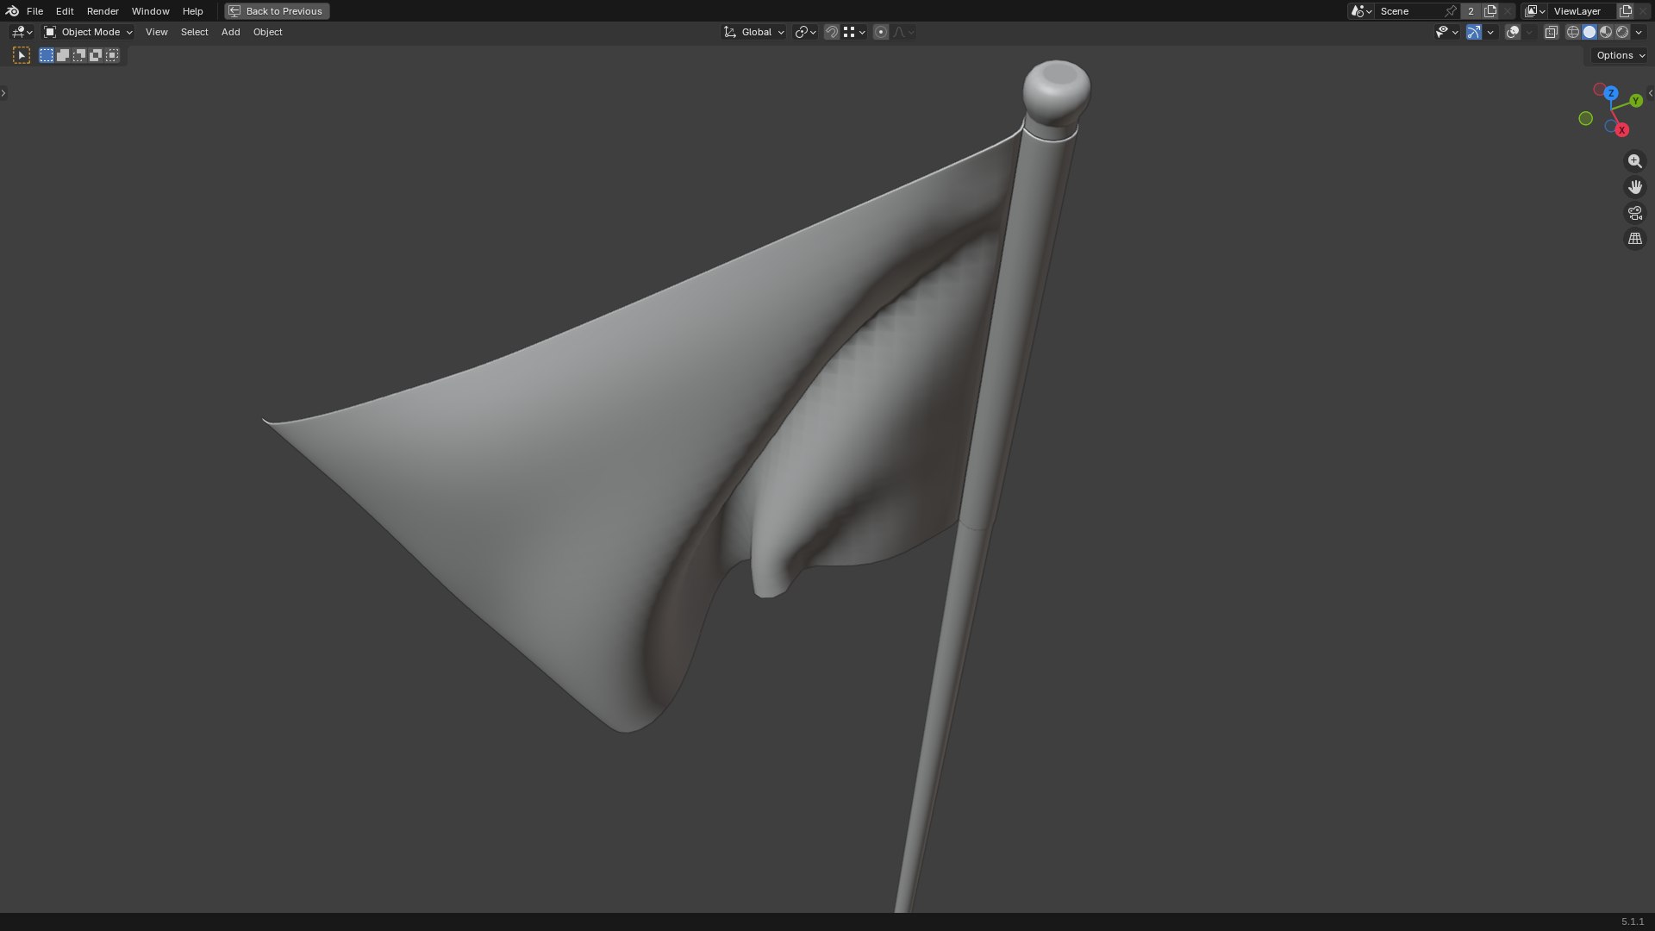The height and width of the screenshot is (931, 1655).
Task: Toggle Snap magnet on
Action: click(832, 32)
